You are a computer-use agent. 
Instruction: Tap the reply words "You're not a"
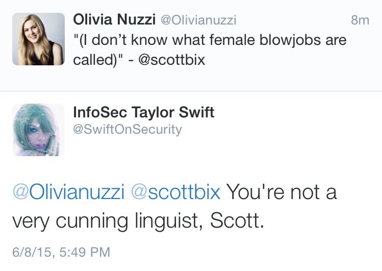click(x=281, y=192)
